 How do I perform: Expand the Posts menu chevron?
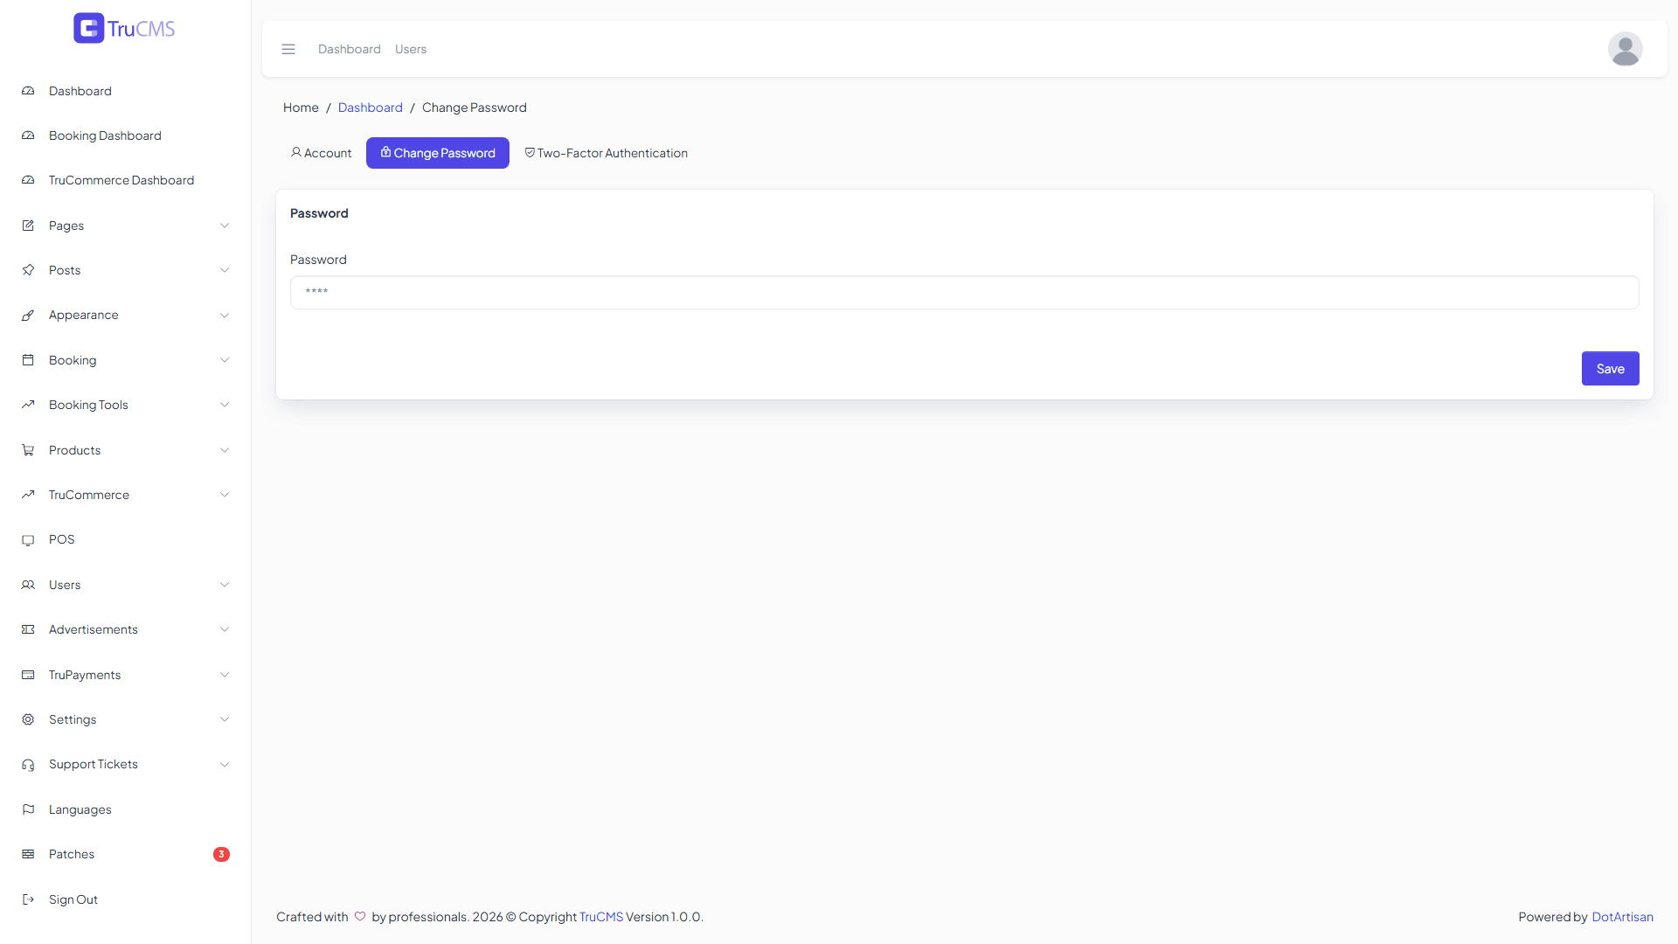(225, 270)
